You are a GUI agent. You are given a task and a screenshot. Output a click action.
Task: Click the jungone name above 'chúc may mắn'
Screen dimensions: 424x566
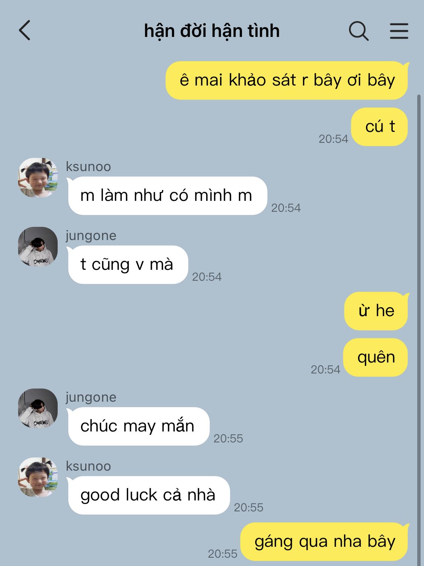pyautogui.click(x=91, y=398)
